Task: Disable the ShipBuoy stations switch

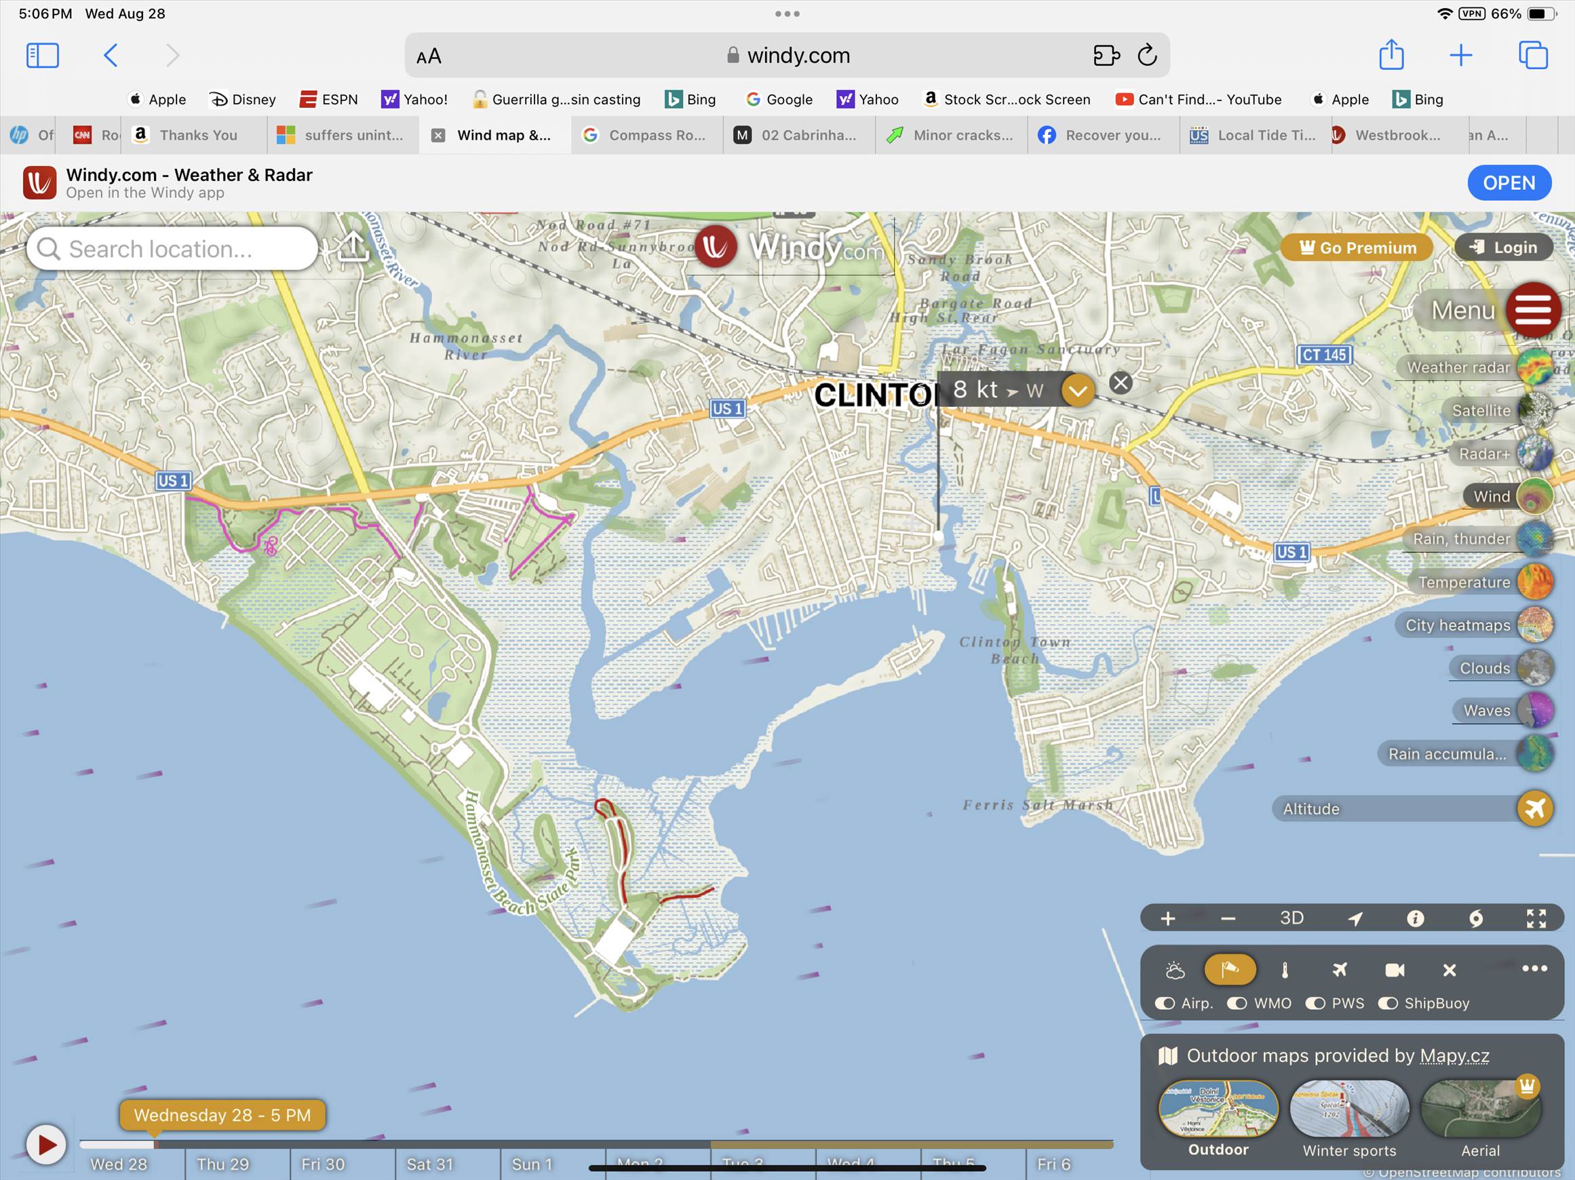Action: [x=1388, y=1004]
